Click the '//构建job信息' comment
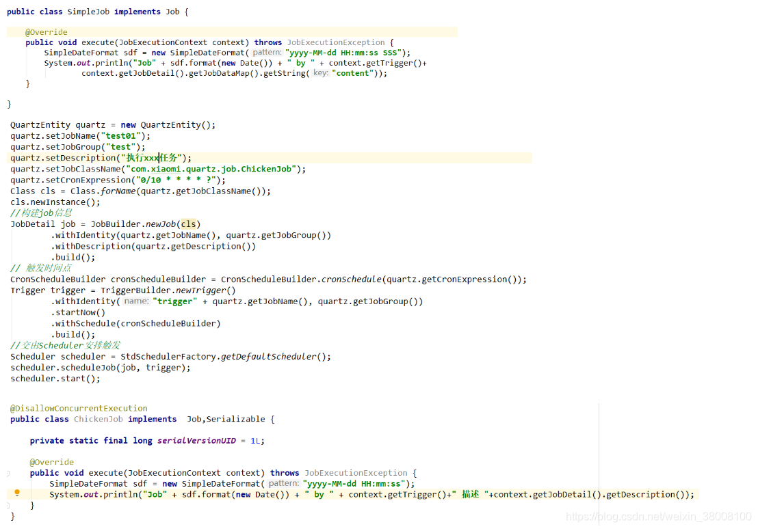The height and width of the screenshot is (529, 758). [x=41, y=213]
